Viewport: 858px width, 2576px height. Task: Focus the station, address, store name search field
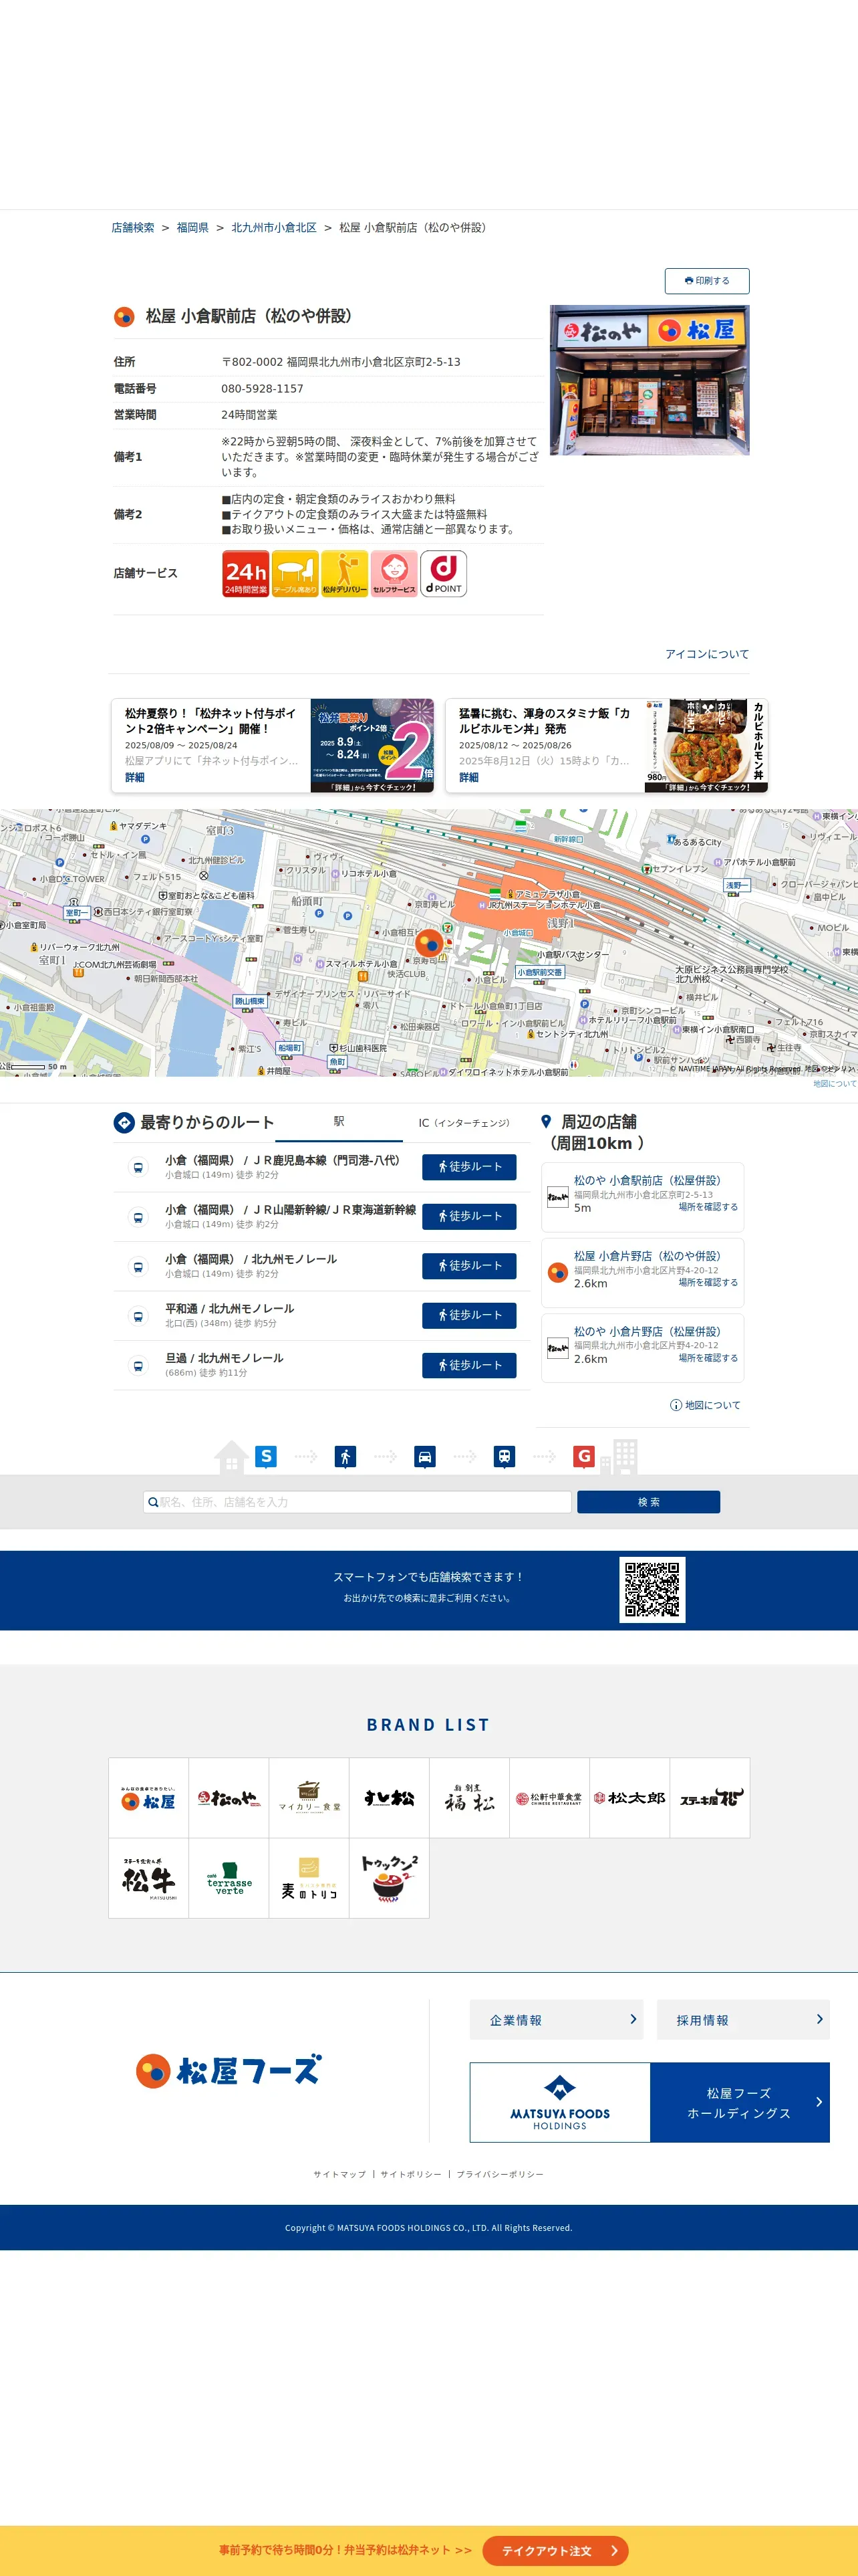[357, 1502]
